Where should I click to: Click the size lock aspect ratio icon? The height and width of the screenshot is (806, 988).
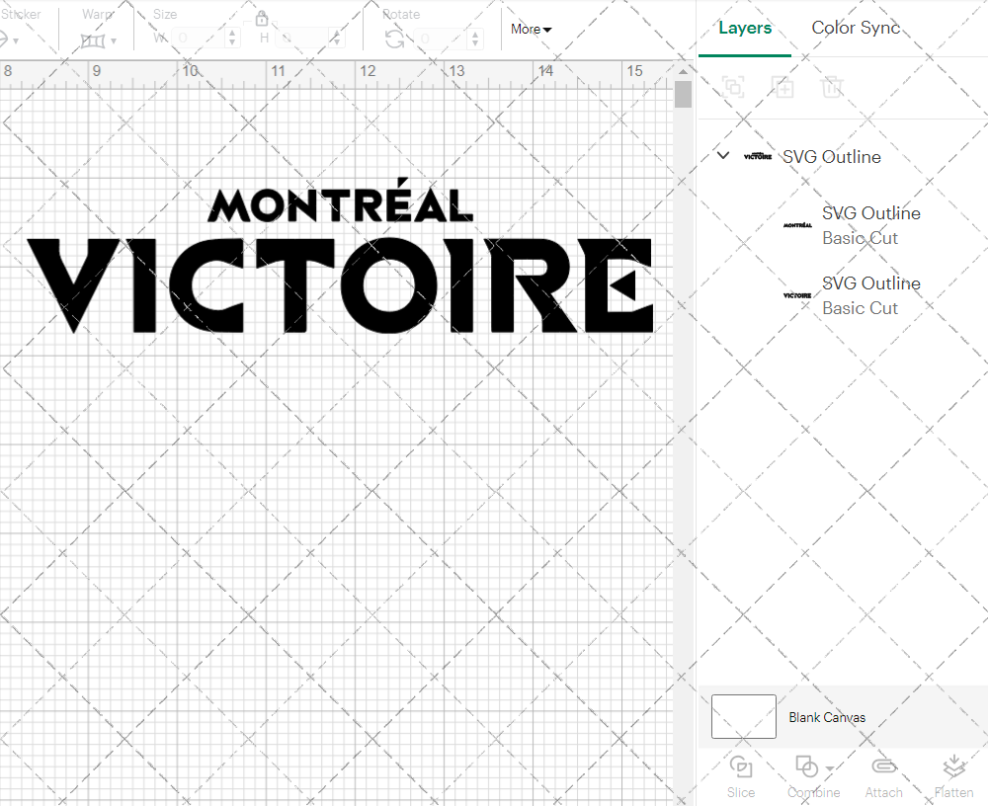pos(262,18)
